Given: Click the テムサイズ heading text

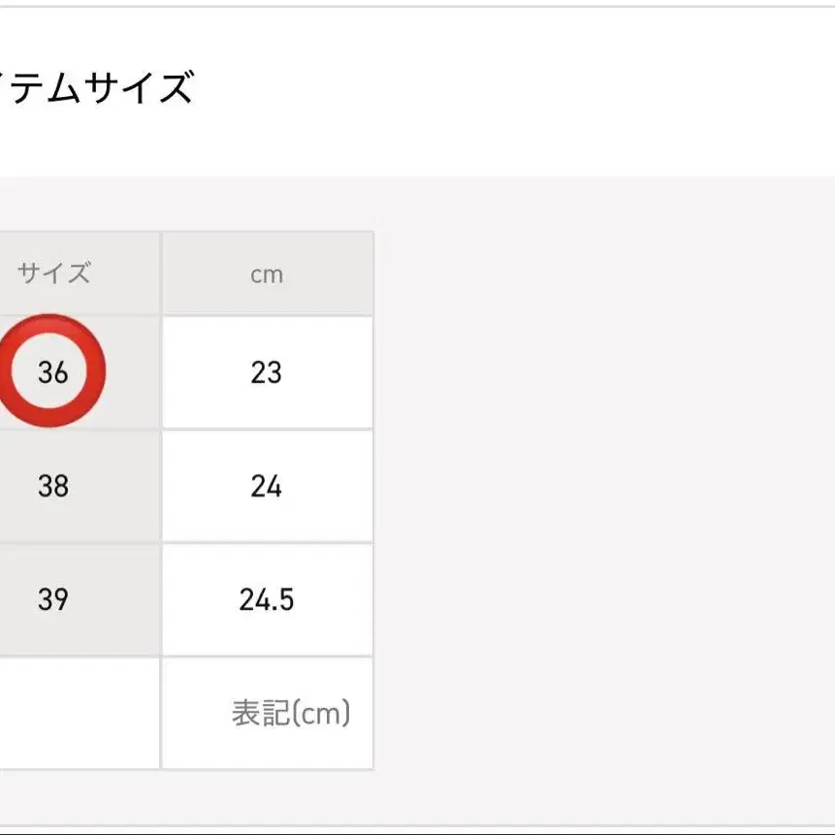Looking at the screenshot, I should pyautogui.click(x=97, y=88).
